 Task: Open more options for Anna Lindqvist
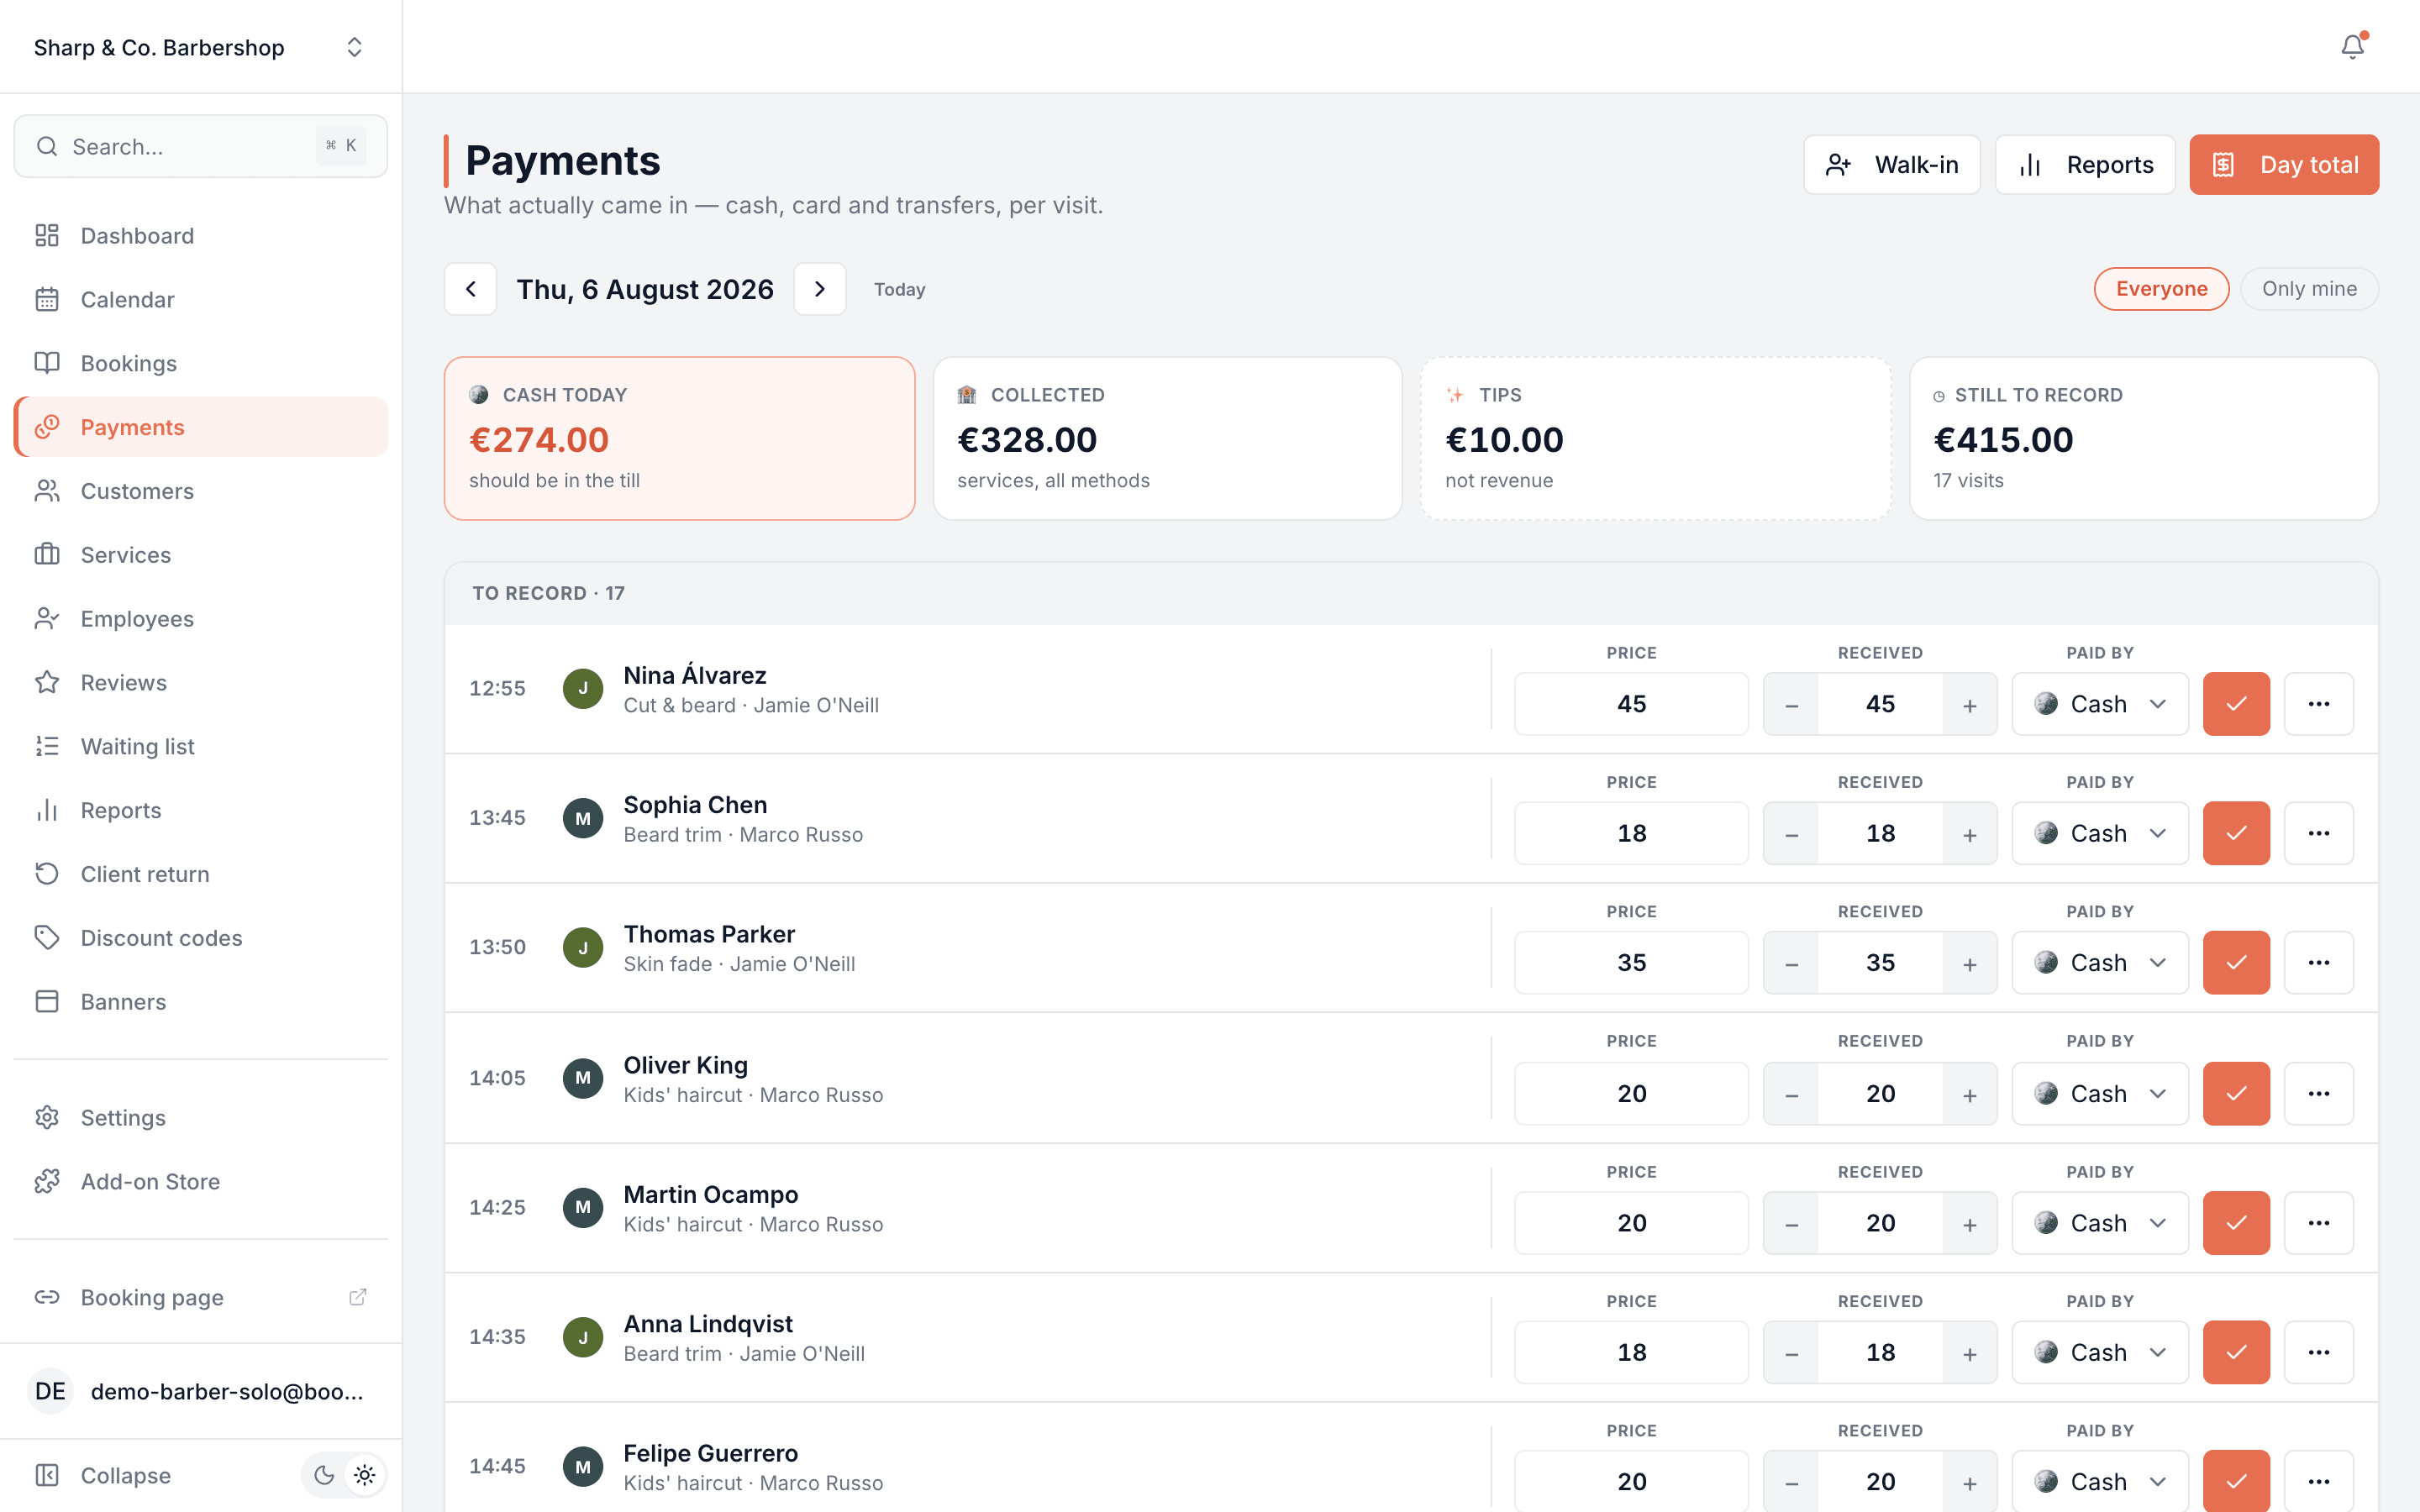click(x=2319, y=1352)
